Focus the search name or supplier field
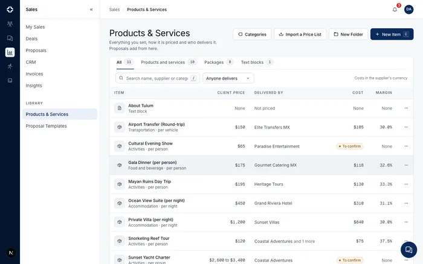 158,78
